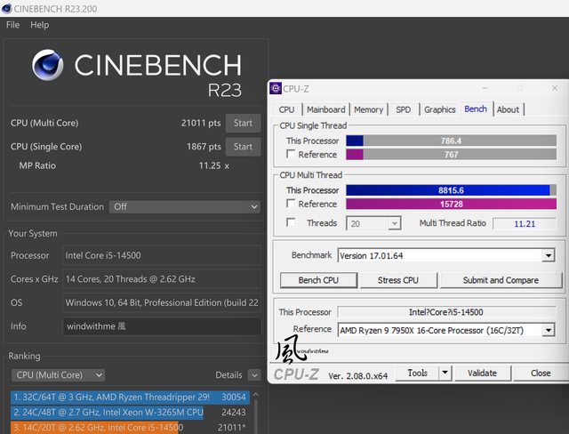Viewport: 569px width, 434px height.
Task: Open the File menu in Cinebench
Action: (x=12, y=25)
